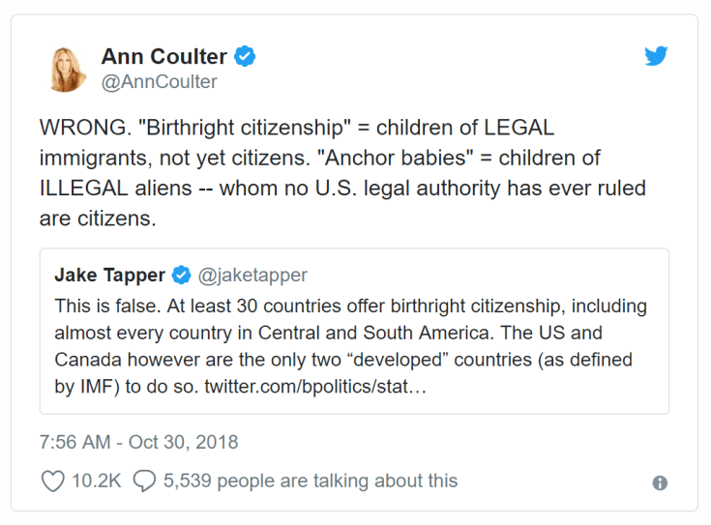Viewport: 711px width, 525px height.
Task: Click Ann Coulter's verified badge
Action: 246,57
